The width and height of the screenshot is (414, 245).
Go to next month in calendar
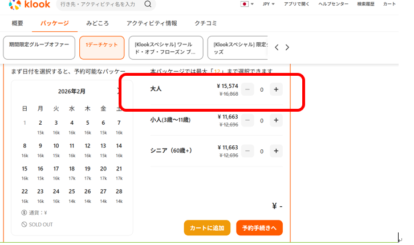point(119,91)
